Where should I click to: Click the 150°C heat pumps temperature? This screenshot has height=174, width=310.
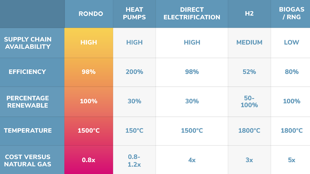pyautogui.click(x=134, y=131)
